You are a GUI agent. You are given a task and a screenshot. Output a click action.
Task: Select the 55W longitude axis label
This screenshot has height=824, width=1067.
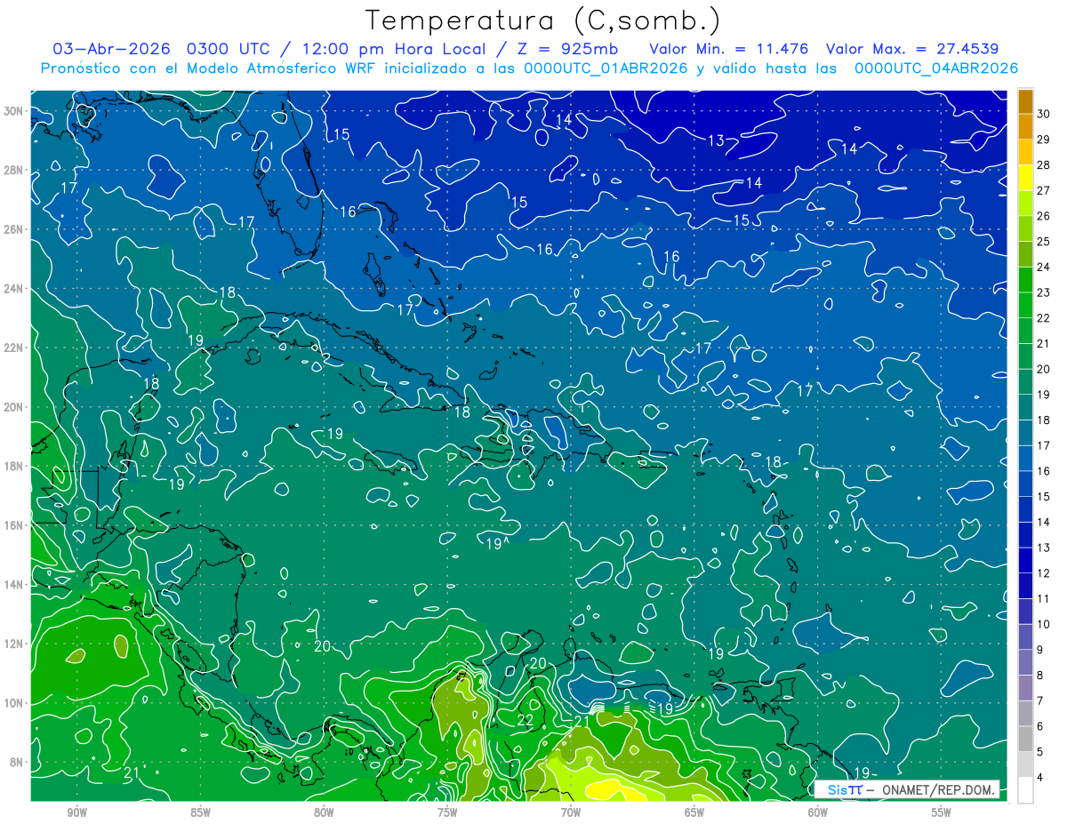(941, 812)
